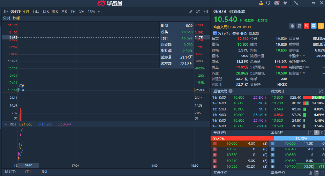Add stock to watchlist with plus button

[321, 26]
